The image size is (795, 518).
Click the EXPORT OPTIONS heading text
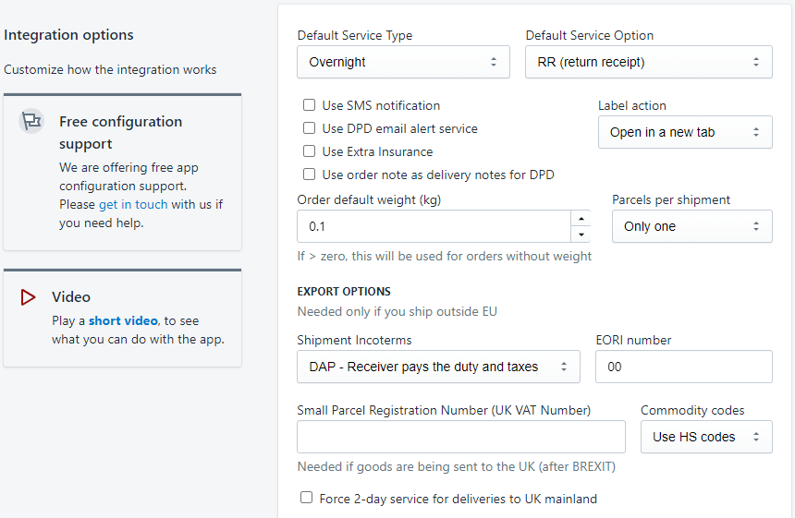[x=344, y=292]
